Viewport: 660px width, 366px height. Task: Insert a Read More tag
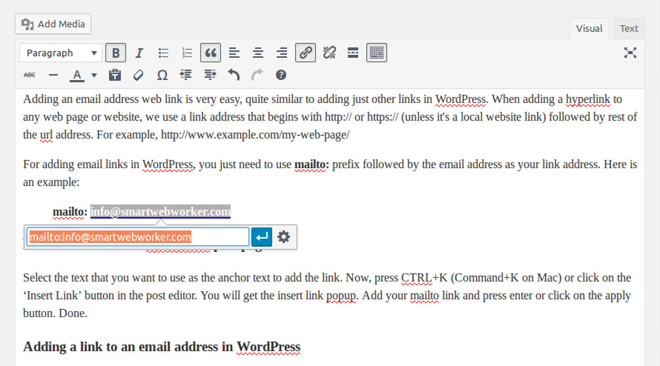(x=353, y=53)
